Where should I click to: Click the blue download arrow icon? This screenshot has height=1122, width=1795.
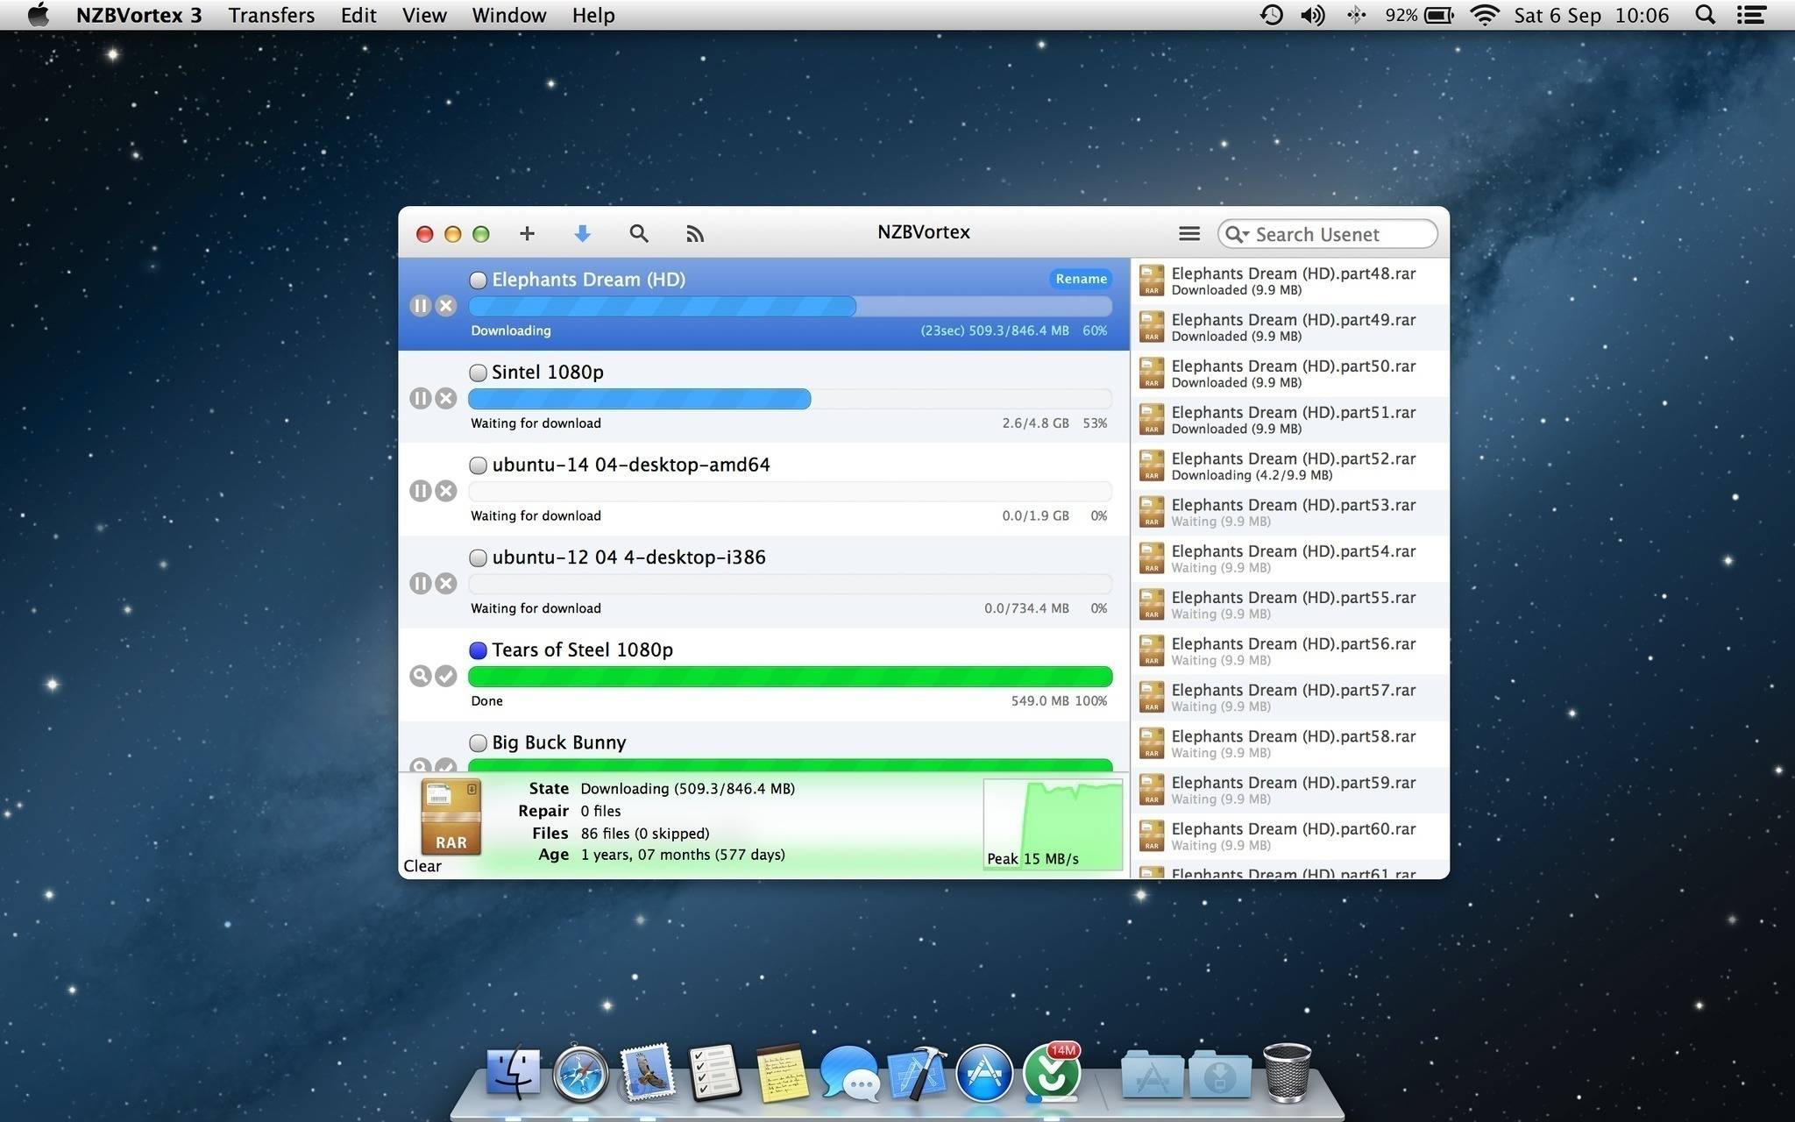point(582,233)
